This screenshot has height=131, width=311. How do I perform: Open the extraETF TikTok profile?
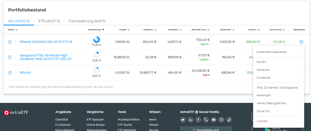[229, 120]
